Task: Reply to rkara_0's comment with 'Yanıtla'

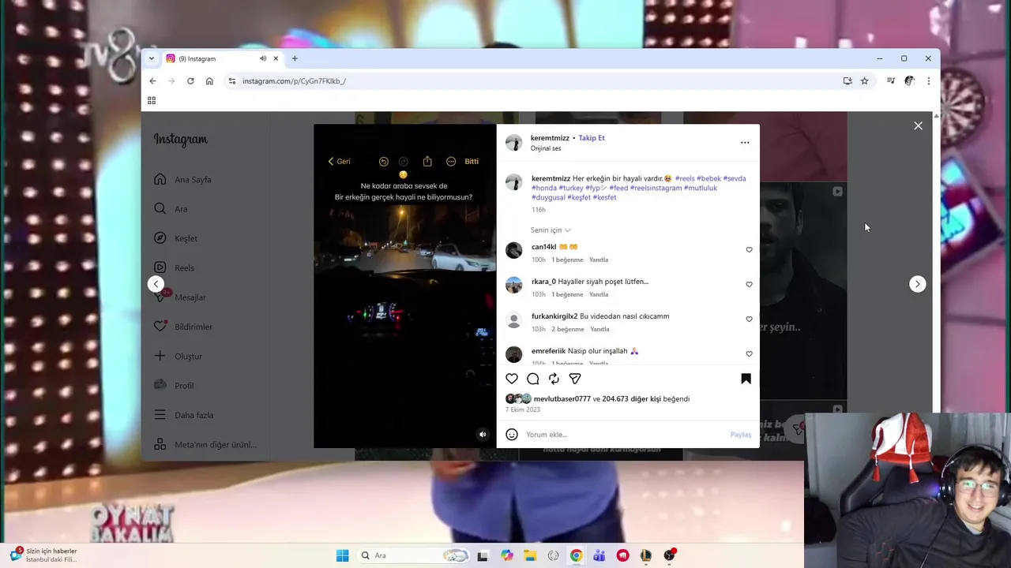Action: tap(599, 294)
